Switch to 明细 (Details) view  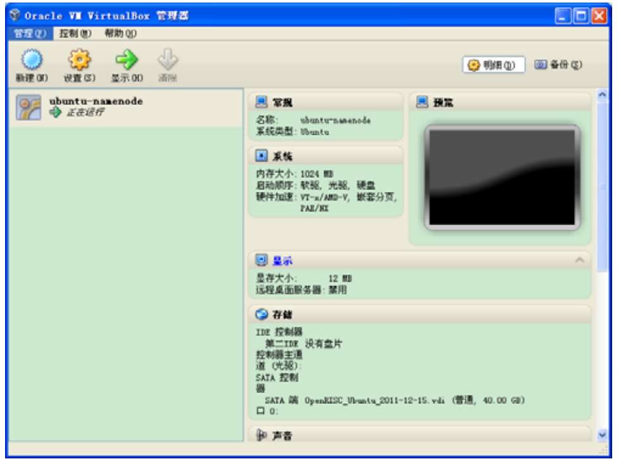click(x=493, y=65)
